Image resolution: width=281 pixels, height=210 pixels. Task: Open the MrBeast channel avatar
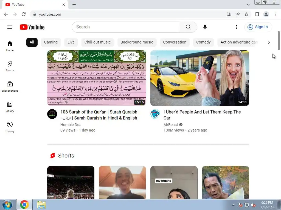[155, 114]
